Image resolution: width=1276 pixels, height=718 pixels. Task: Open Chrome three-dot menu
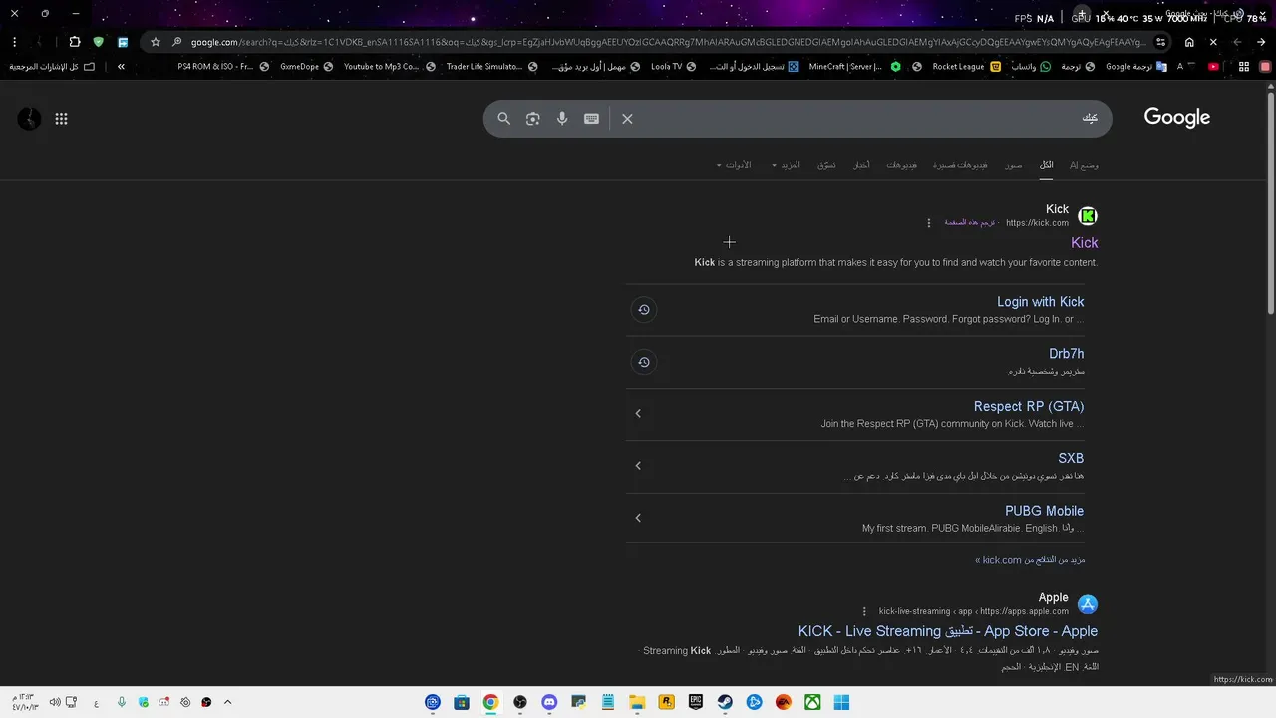tap(14, 42)
